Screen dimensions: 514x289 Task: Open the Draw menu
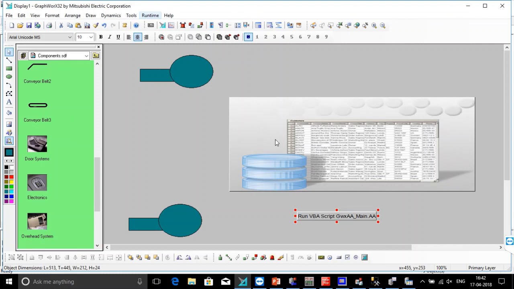91,15
